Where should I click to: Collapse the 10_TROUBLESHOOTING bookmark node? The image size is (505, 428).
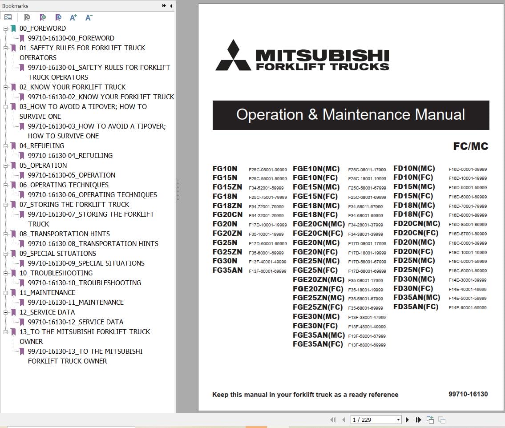pos(5,274)
